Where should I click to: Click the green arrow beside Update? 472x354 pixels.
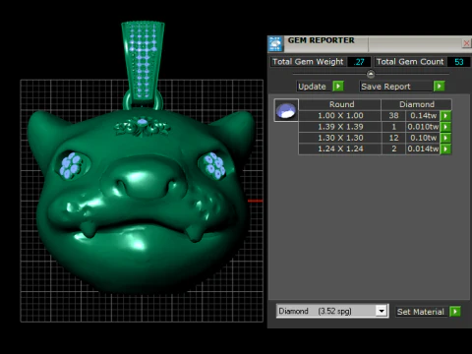338,87
